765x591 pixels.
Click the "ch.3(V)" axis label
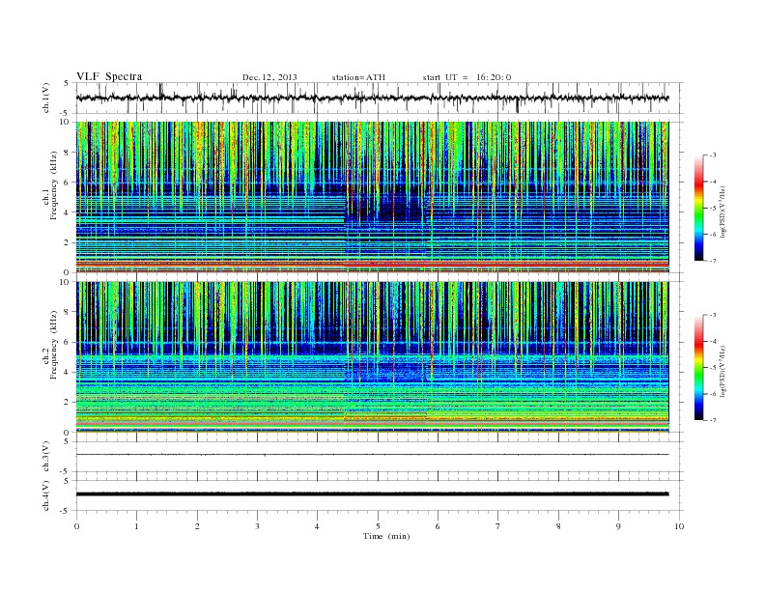pyautogui.click(x=46, y=457)
